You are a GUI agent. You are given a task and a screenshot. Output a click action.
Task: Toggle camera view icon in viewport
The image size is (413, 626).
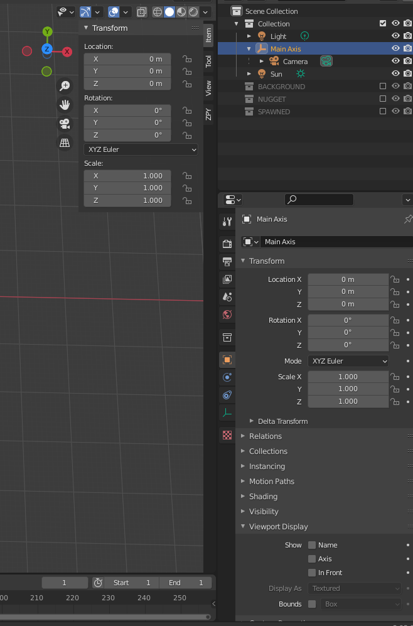[65, 124]
